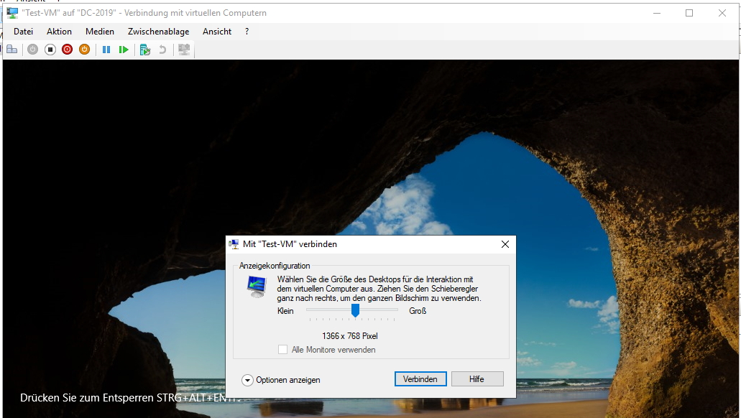Click the Ctrl+Alt+Del keyboard icon in toolbar

click(11, 50)
